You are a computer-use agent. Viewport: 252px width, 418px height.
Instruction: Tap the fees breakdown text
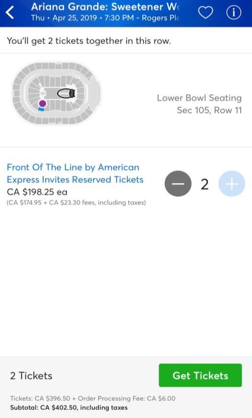[x=76, y=203]
